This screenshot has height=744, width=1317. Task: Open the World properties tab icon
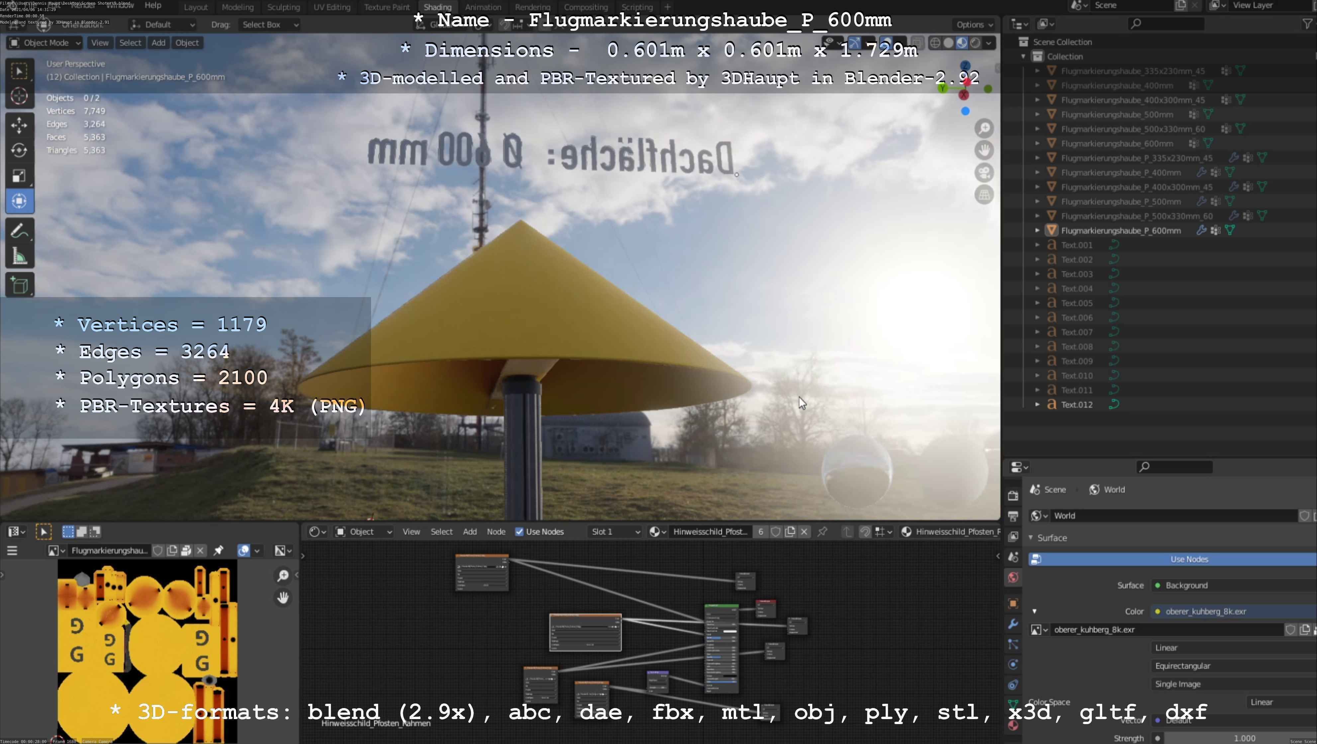tap(1013, 578)
